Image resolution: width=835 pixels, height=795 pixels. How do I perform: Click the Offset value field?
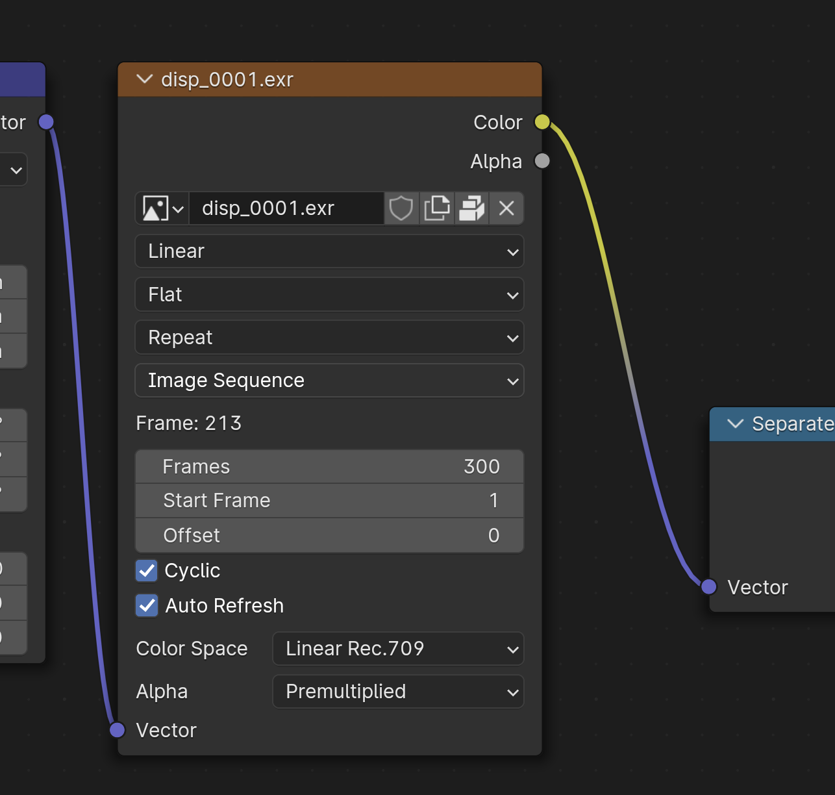(329, 535)
